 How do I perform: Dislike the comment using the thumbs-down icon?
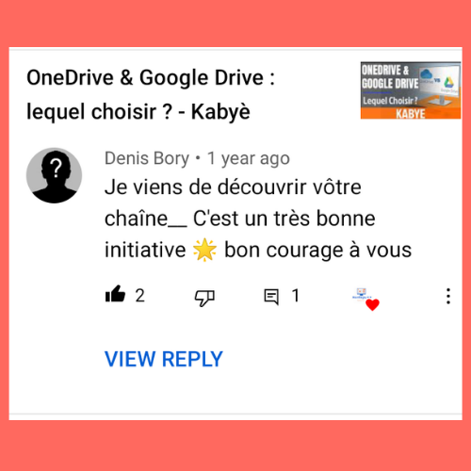[x=204, y=298]
